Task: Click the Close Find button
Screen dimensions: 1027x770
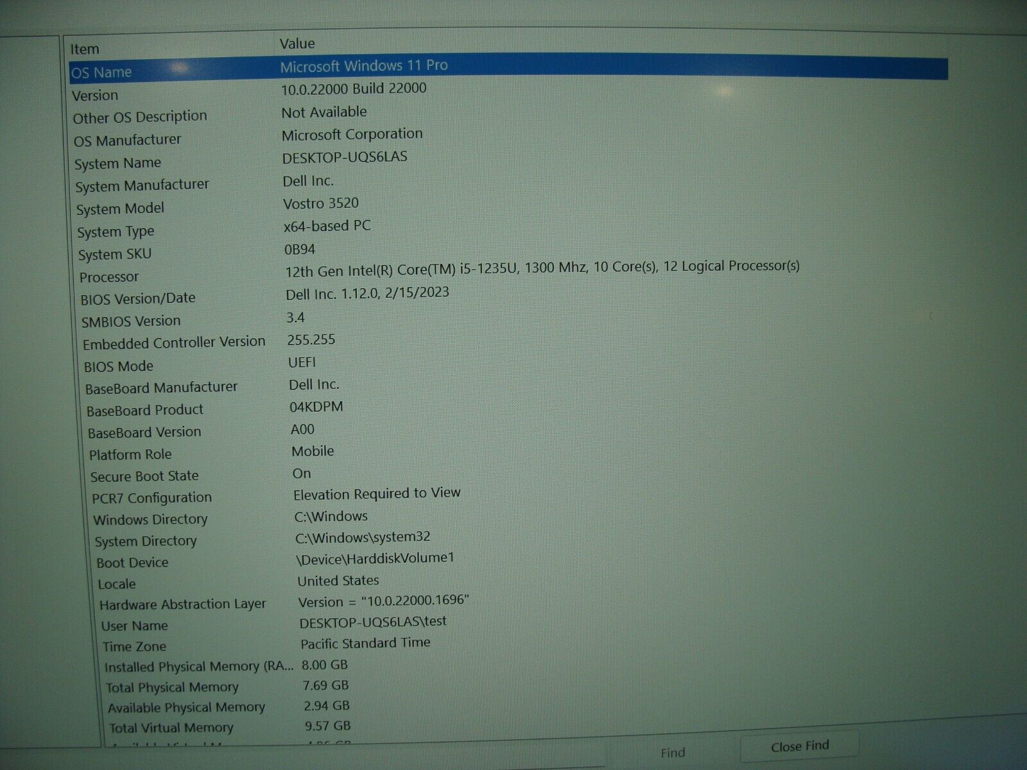Action: (x=799, y=746)
